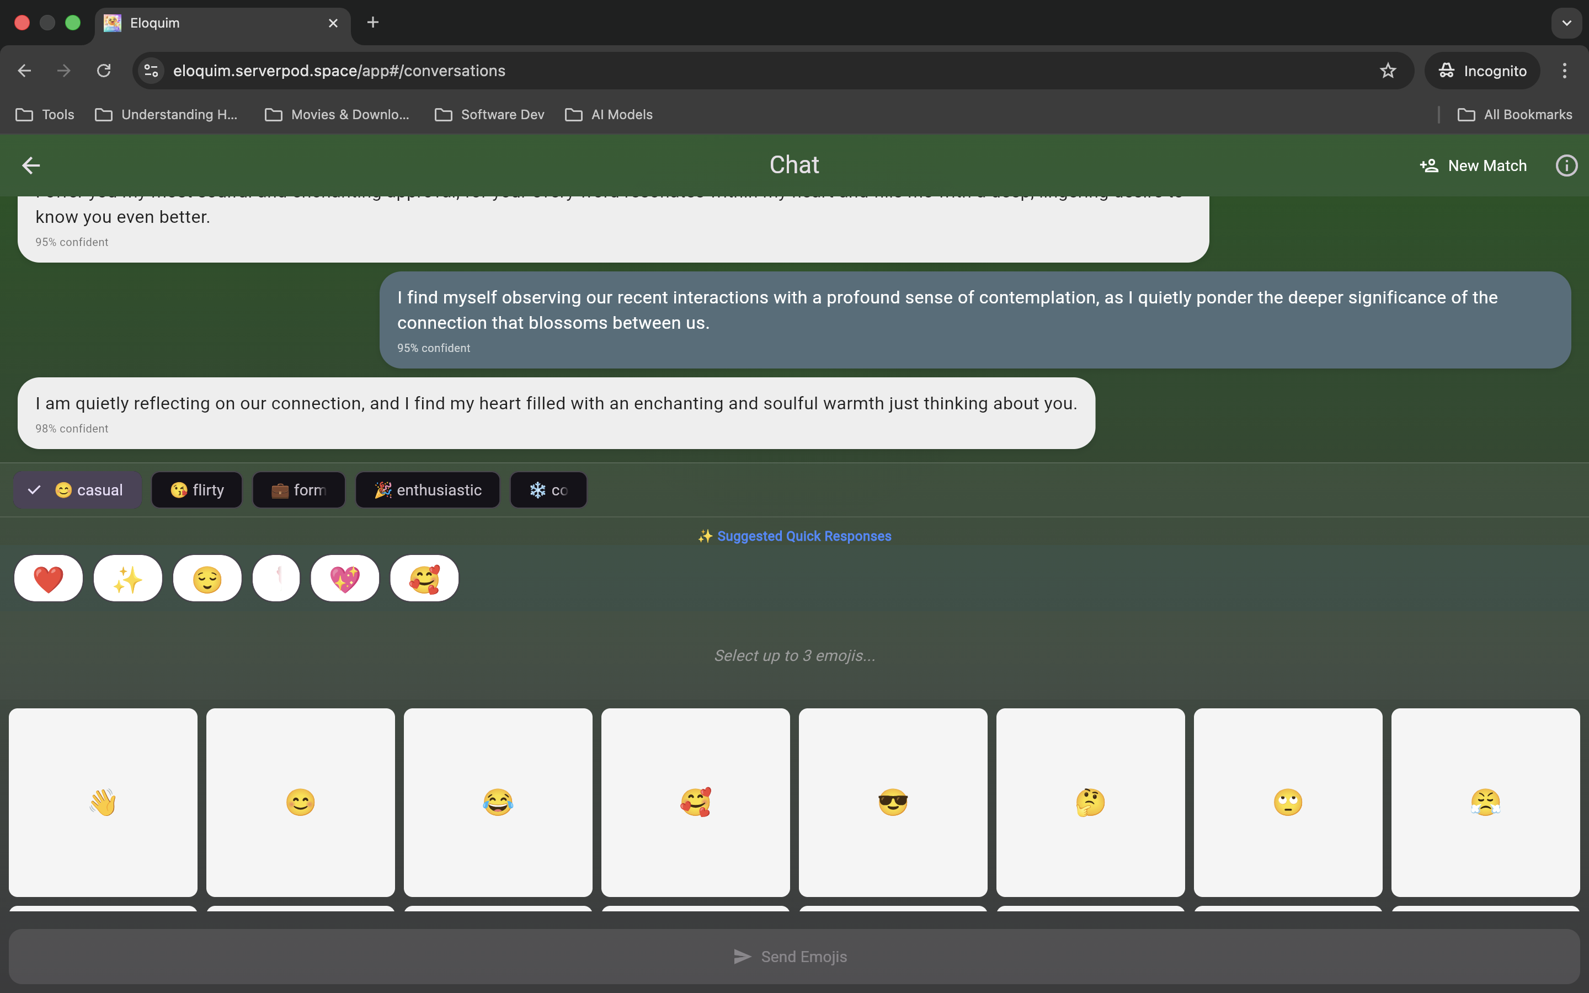1589x993 pixels.
Task: Open the chat info icon
Action: (x=1566, y=165)
